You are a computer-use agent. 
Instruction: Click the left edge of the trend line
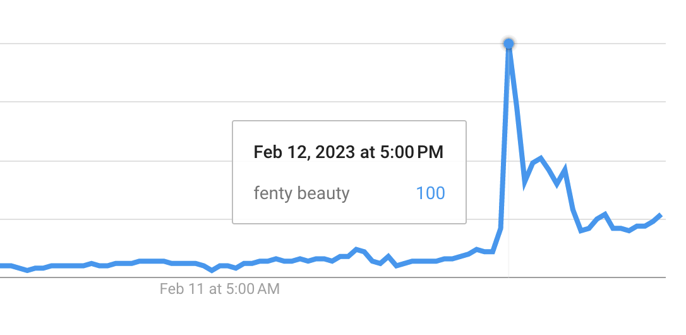[x=3, y=265]
